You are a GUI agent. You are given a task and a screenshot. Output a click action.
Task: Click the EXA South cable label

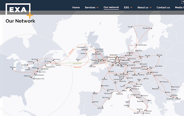click(77, 67)
